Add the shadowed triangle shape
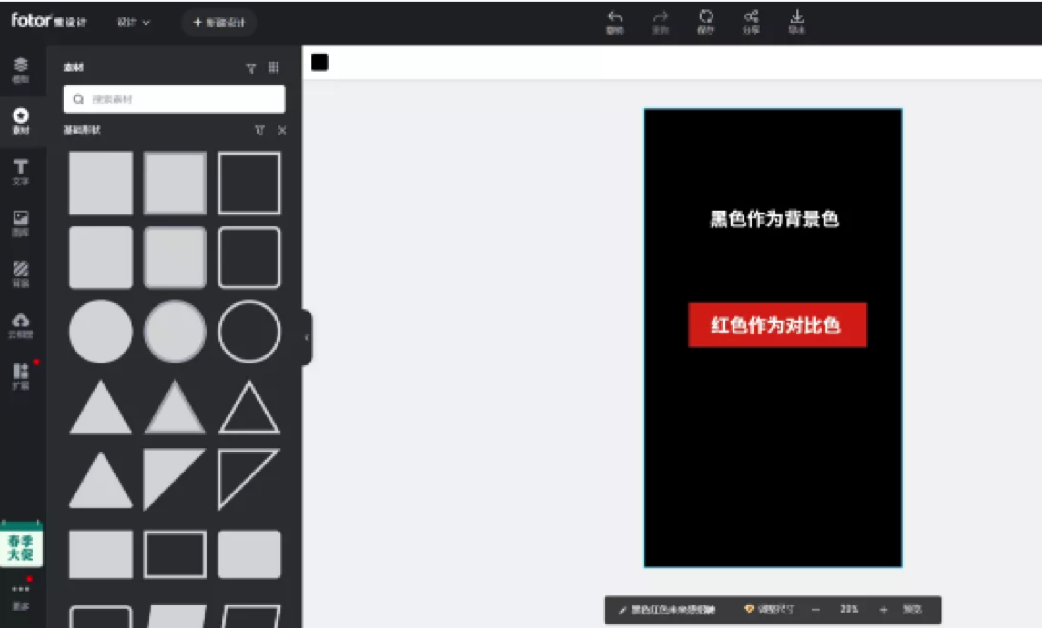1042x628 pixels. click(175, 409)
